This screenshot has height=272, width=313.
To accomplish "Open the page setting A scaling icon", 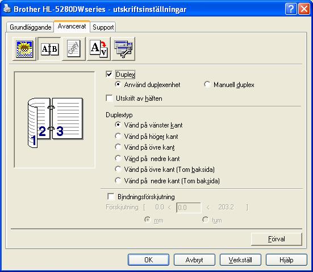I will (x=99, y=49).
